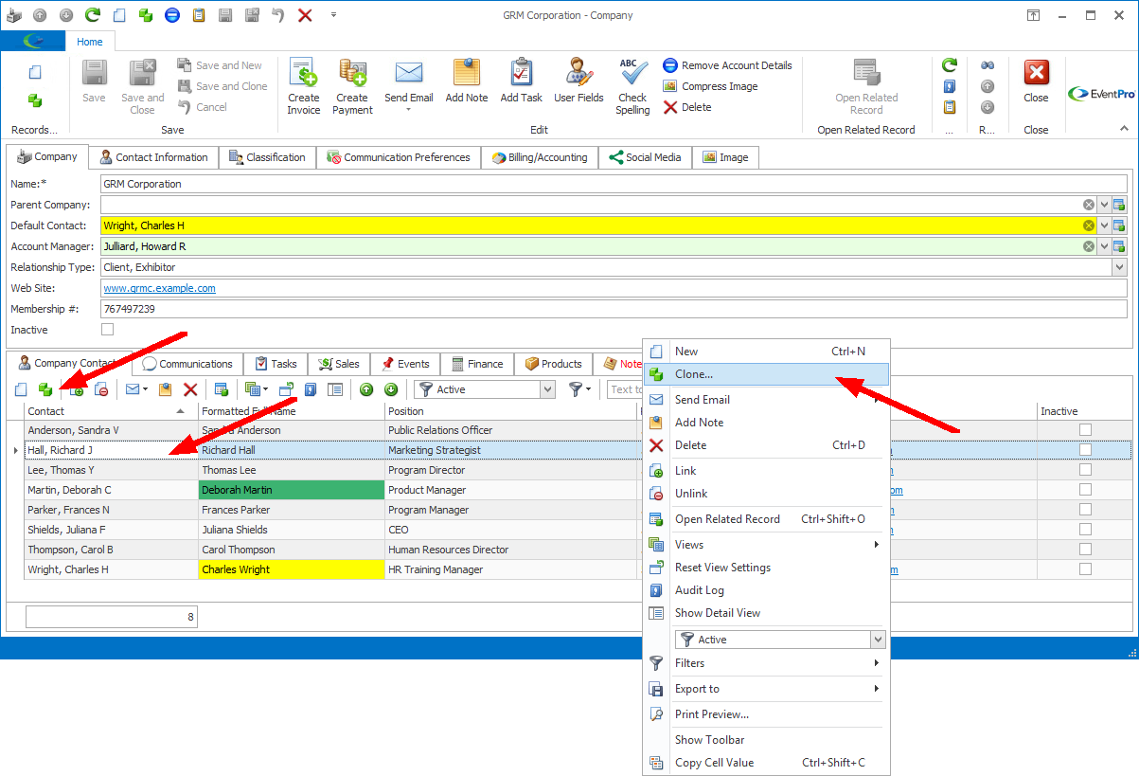The width and height of the screenshot is (1139, 776).
Task: Expand the Send Email ribbon dropdown
Action: (x=409, y=110)
